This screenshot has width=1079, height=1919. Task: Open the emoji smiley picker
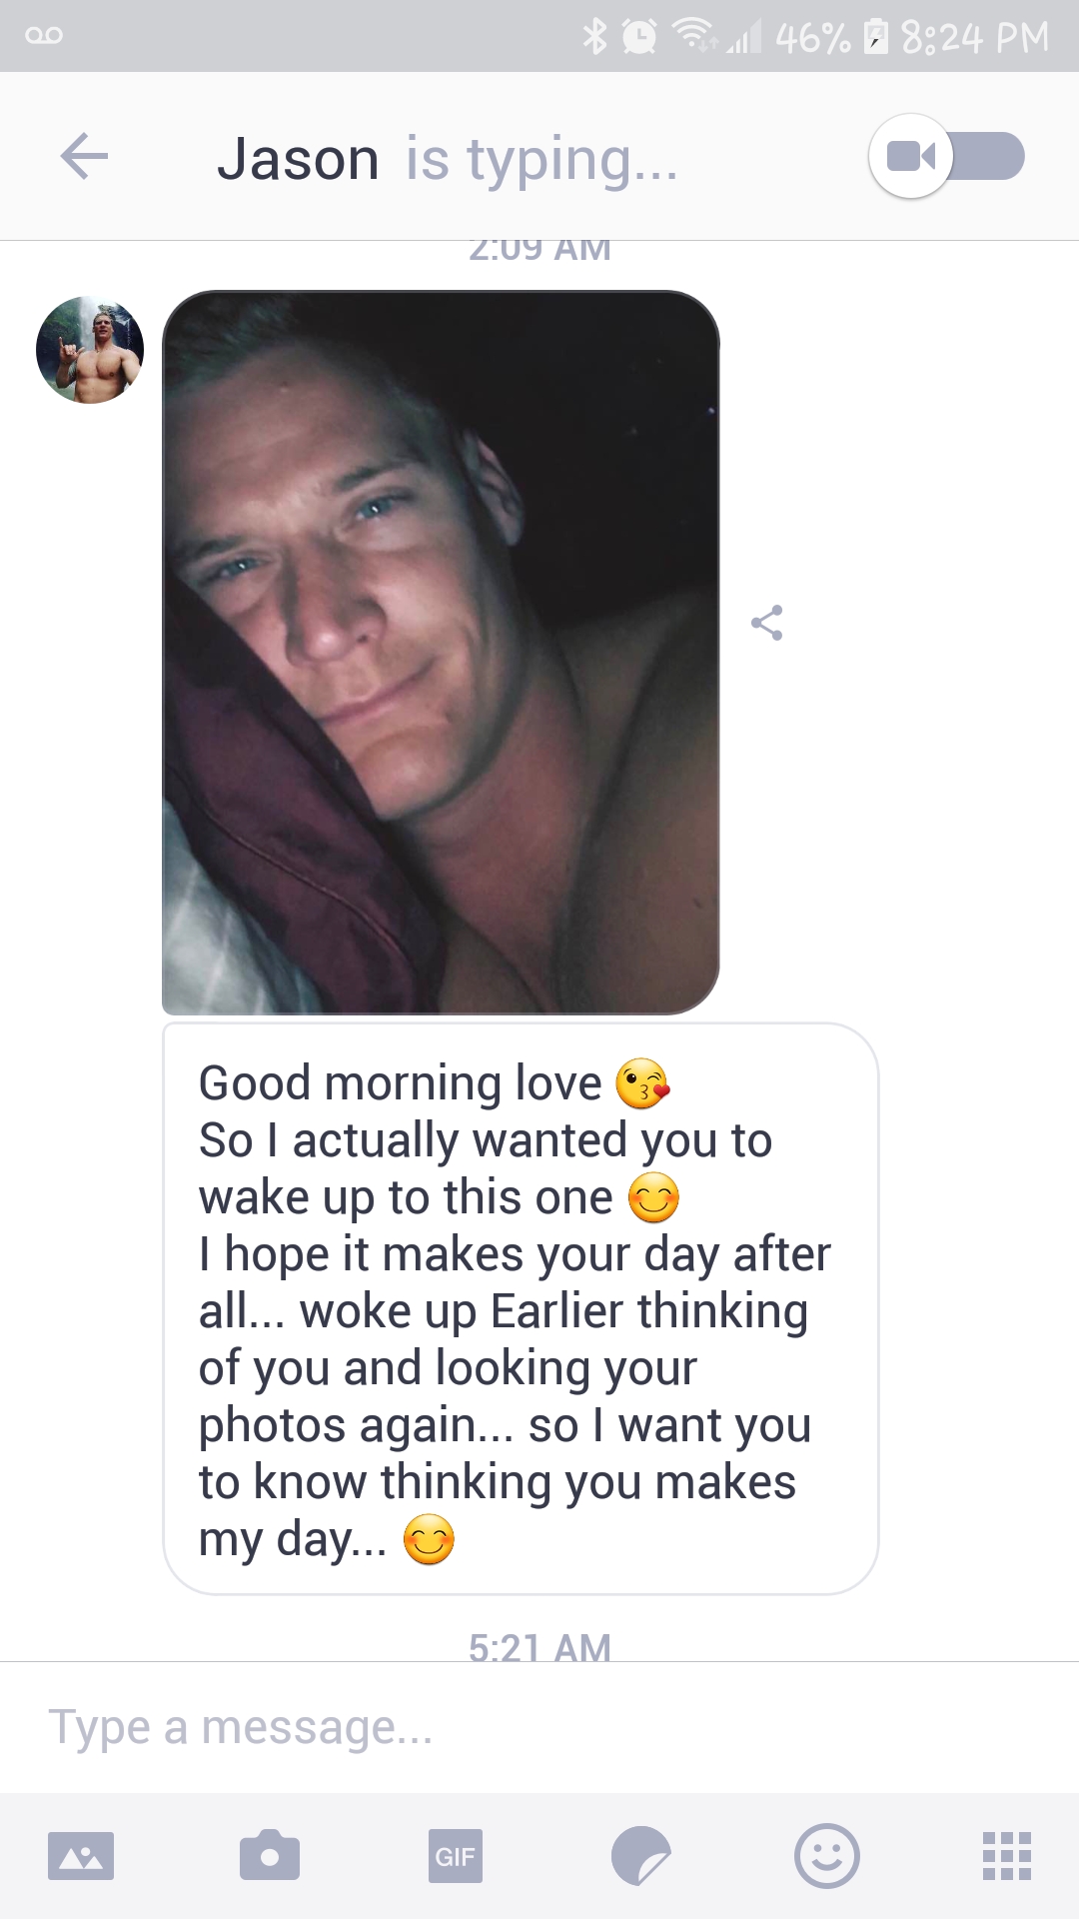click(827, 1856)
